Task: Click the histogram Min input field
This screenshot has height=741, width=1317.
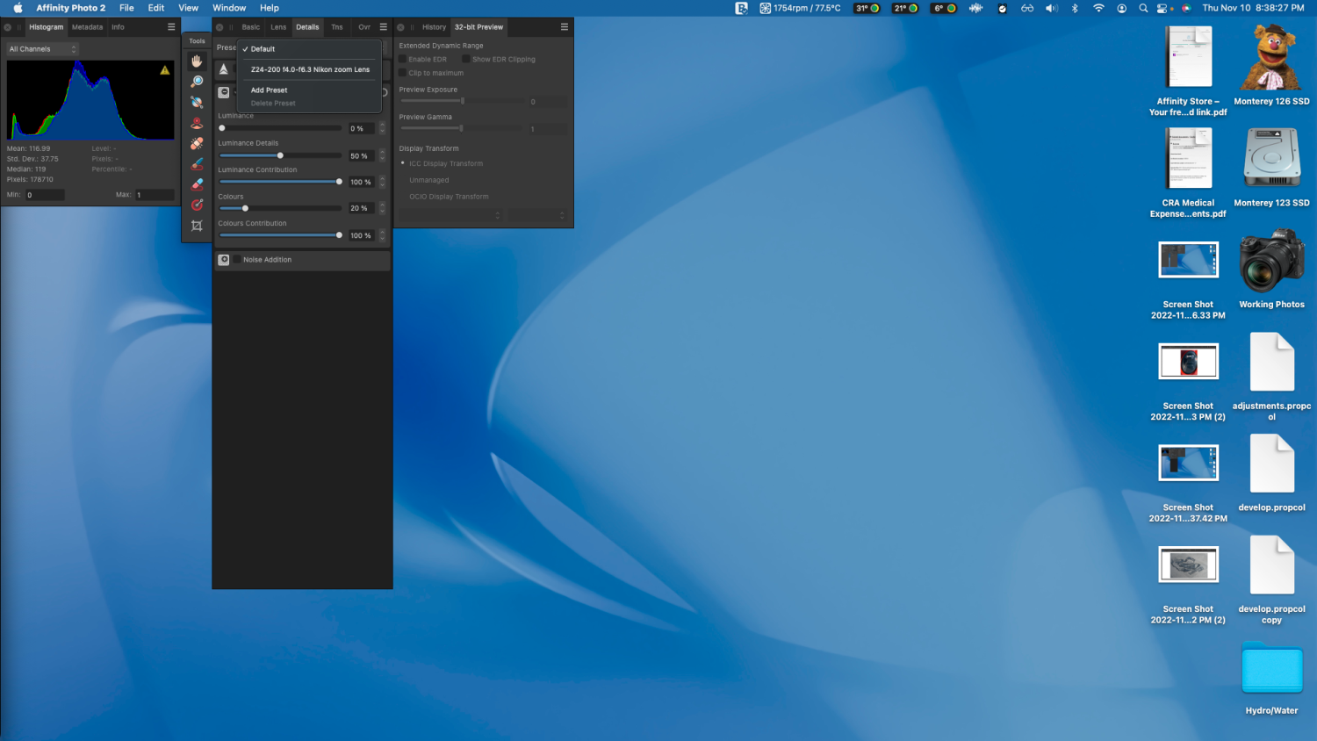Action: [44, 195]
